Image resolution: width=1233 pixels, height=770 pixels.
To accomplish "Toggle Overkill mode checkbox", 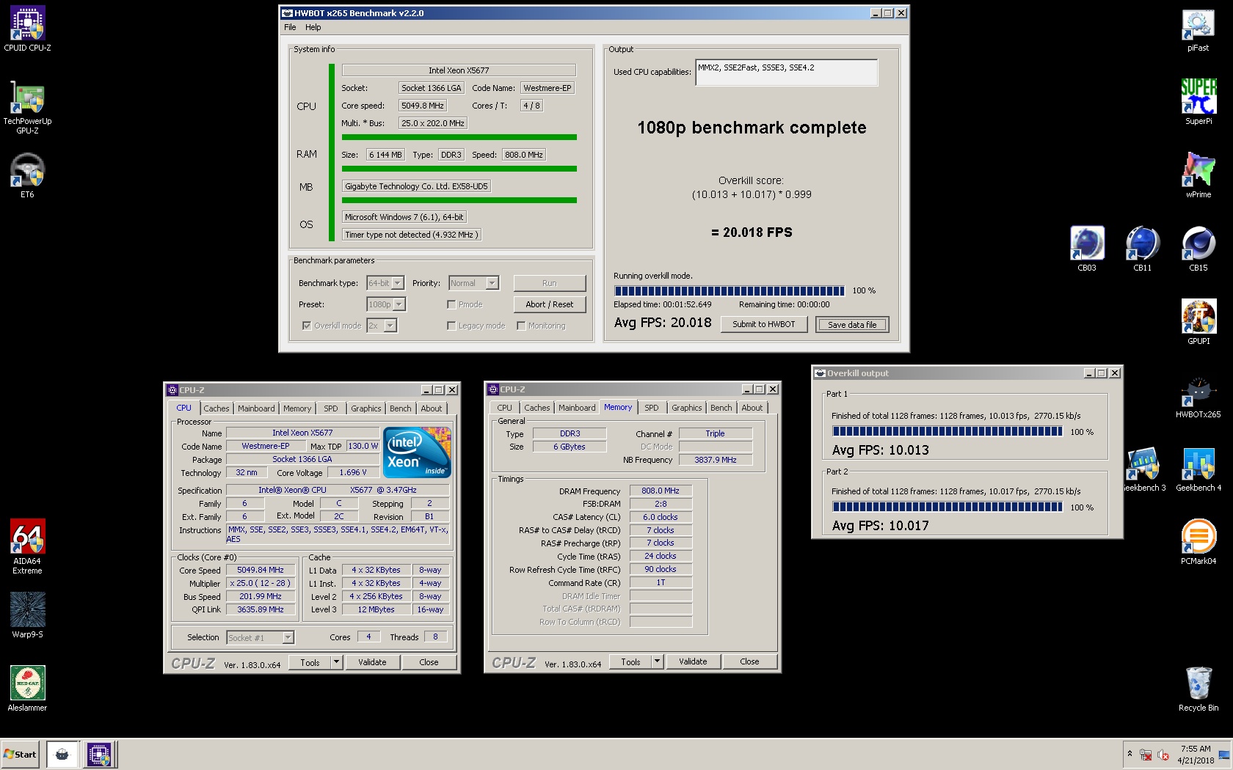I will 307,326.
